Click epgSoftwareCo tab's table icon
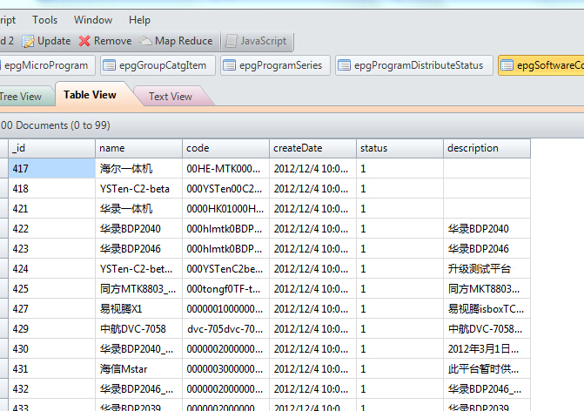The height and width of the screenshot is (411, 584). (x=507, y=65)
